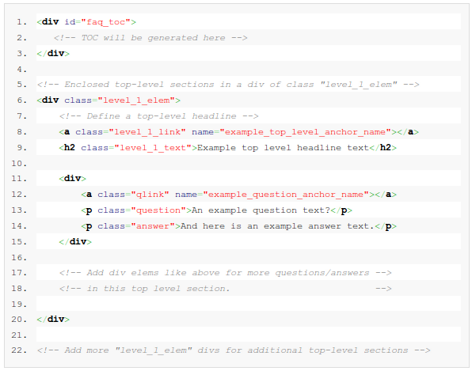
Task: Click the "example_top_level_anchor_name" name value
Action: 305,132
